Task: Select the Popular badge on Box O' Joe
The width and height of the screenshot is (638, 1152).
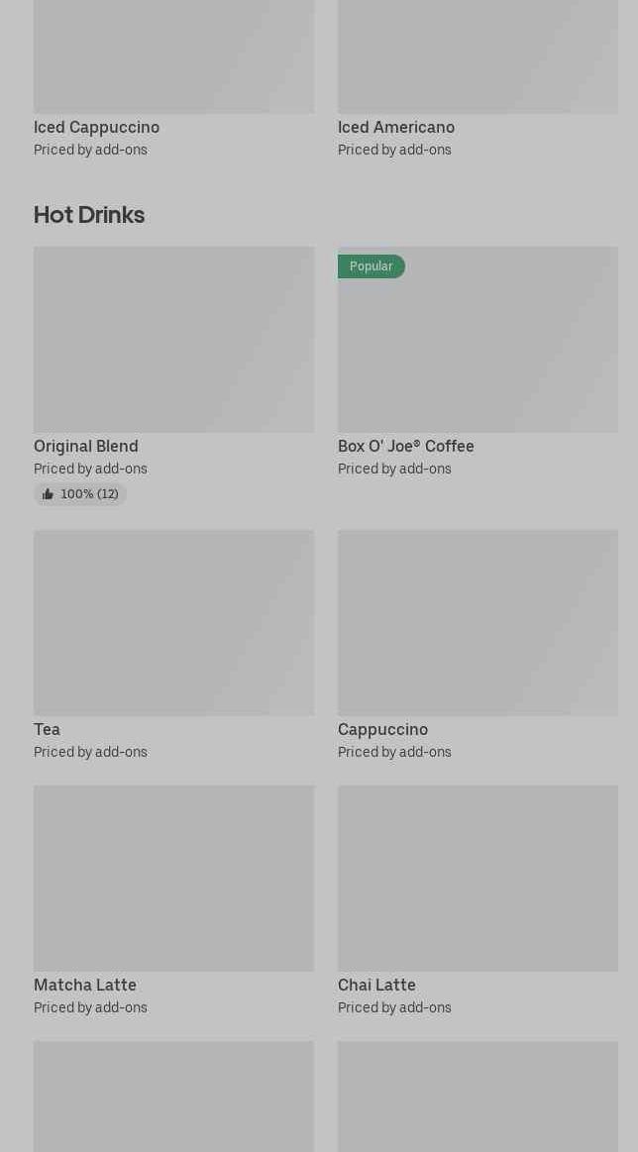Action: coord(372,265)
